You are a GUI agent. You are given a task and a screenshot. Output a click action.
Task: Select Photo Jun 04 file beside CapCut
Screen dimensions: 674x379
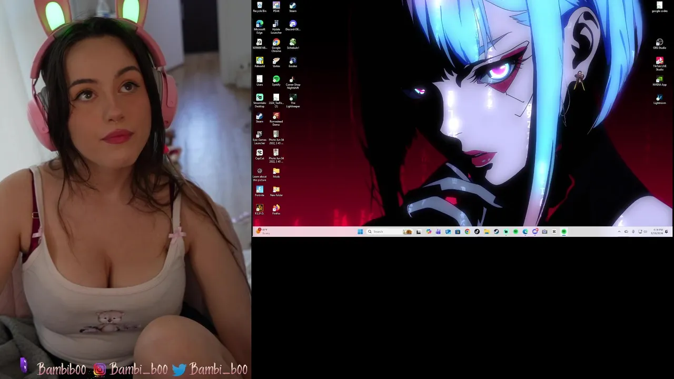point(276,156)
